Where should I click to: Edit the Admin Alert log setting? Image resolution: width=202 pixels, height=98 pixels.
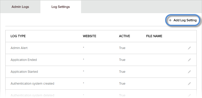click(189, 48)
